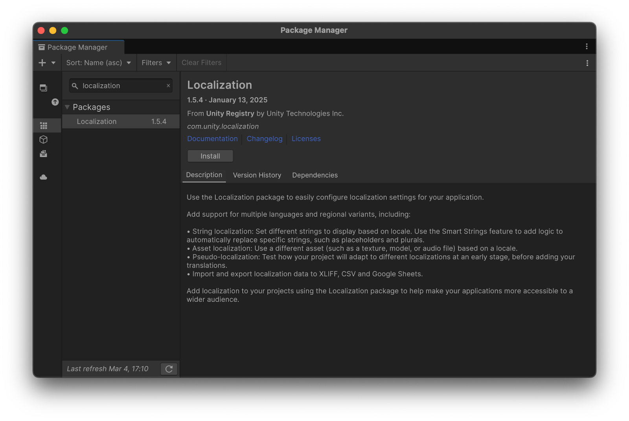
Task: Minimize the window with yellow button
Action: (53, 31)
